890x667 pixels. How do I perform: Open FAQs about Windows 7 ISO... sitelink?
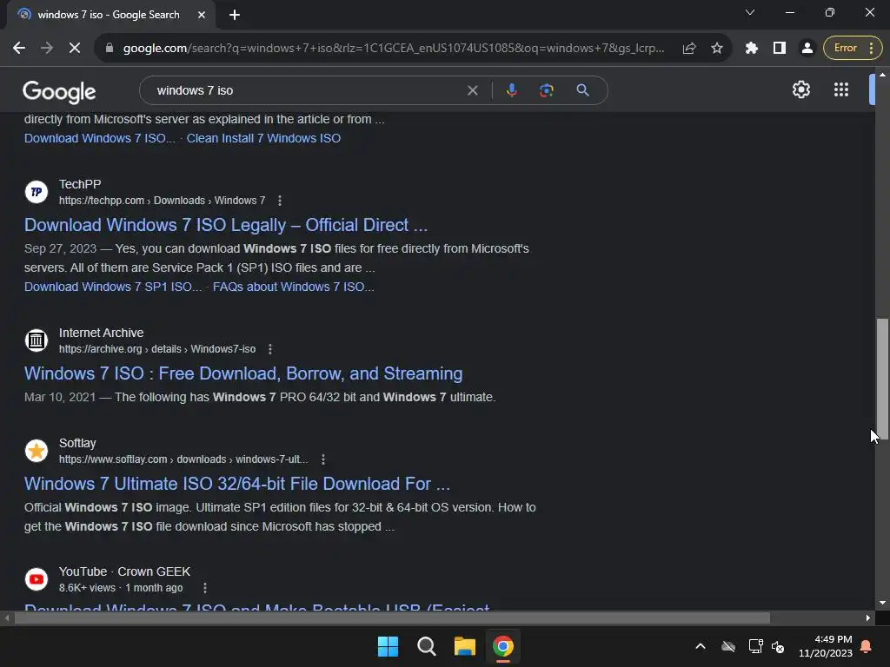293,287
